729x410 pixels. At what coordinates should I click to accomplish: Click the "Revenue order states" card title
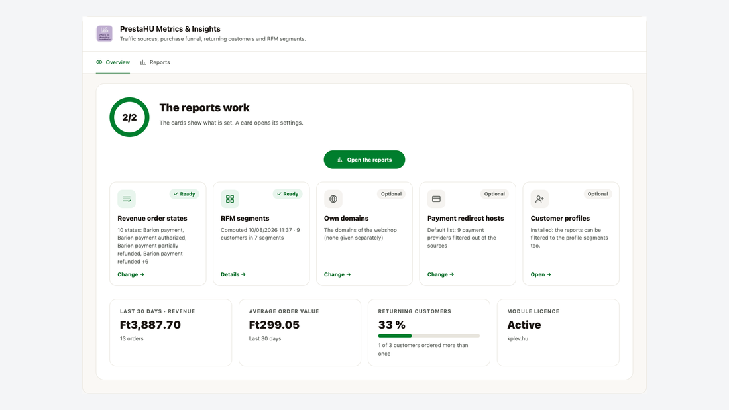tap(152, 218)
